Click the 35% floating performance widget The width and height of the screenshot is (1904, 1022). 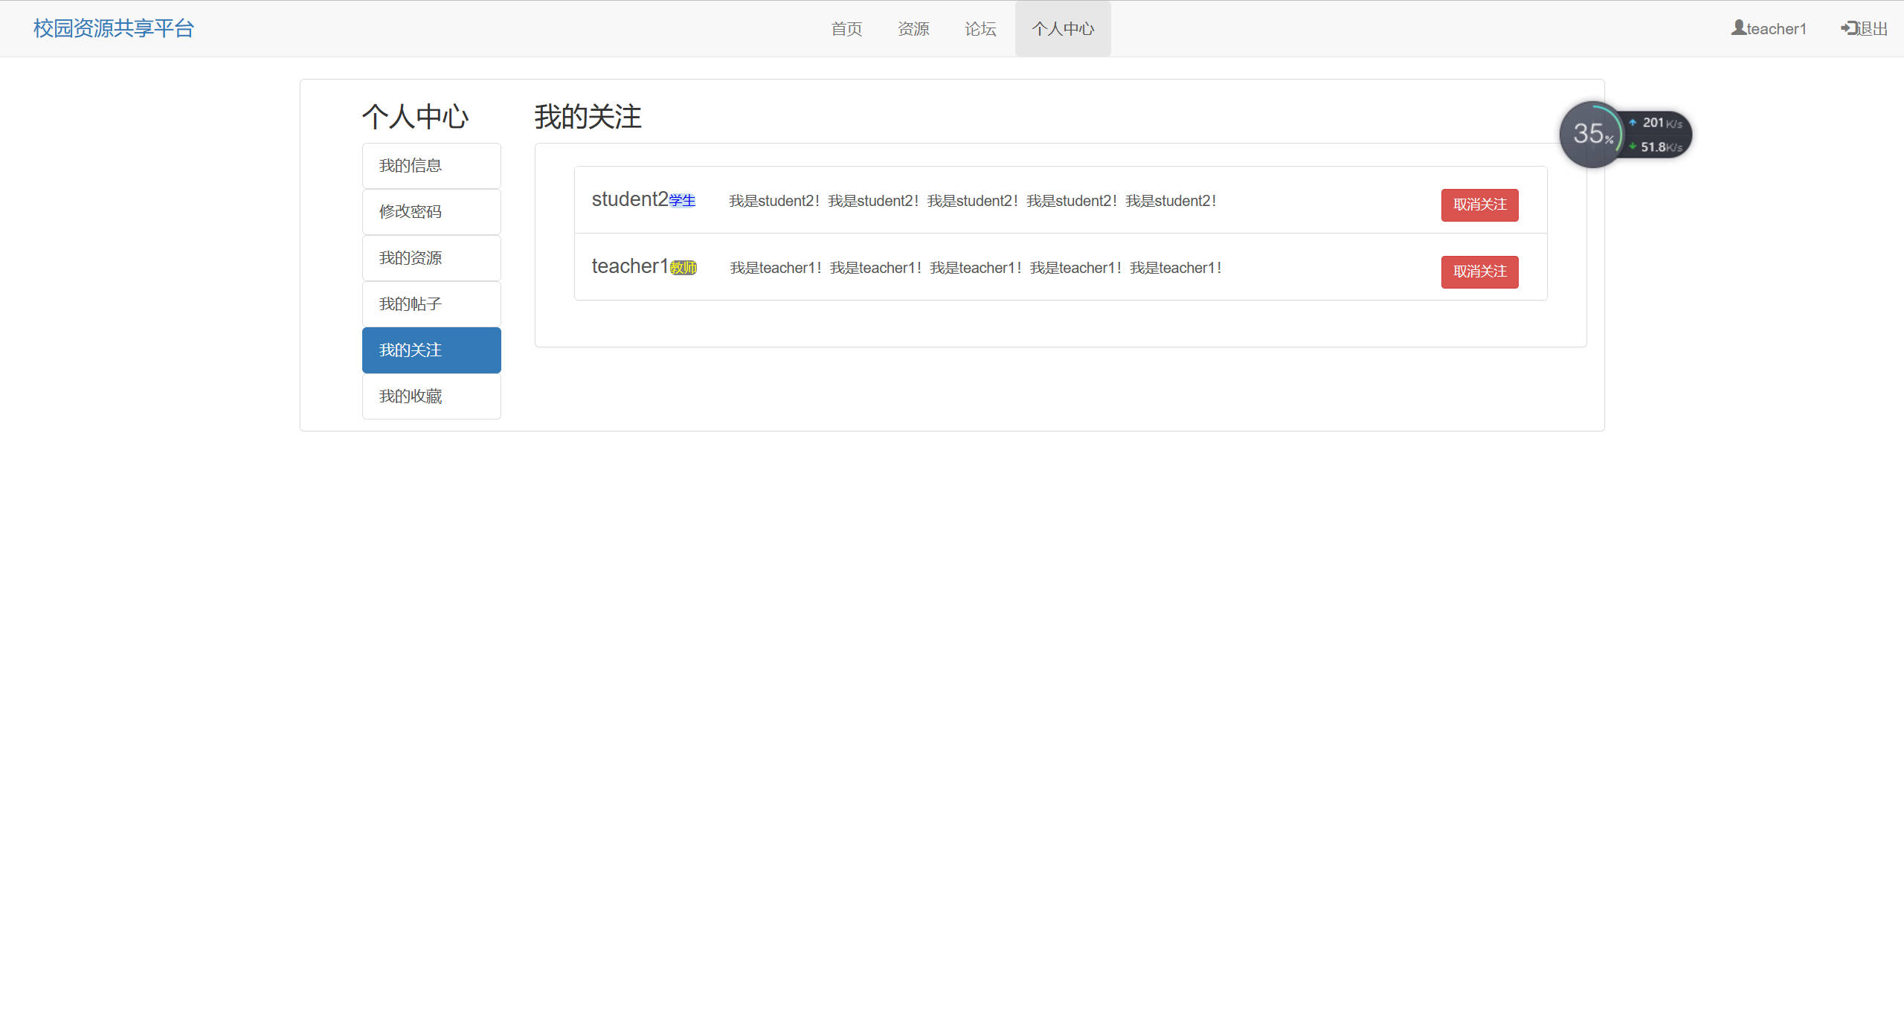(1592, 135)
